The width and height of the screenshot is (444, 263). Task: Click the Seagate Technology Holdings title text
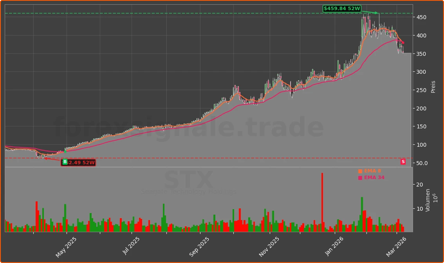click(x=189, y=192)
